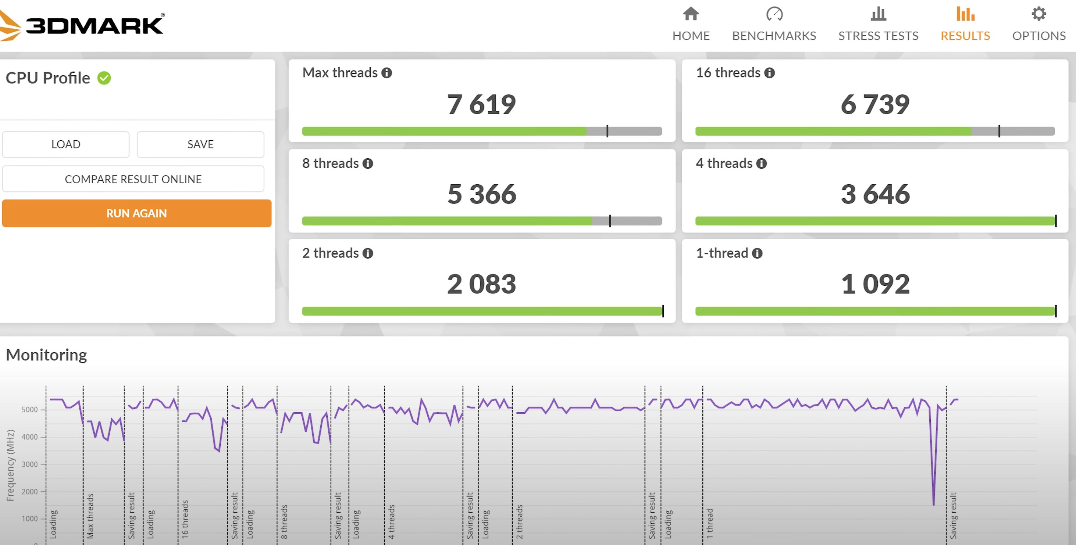The width and height of the screenshot is (1076, 545).
Task: Click the 4 threads score bar
Action: (x=876, y=221)
